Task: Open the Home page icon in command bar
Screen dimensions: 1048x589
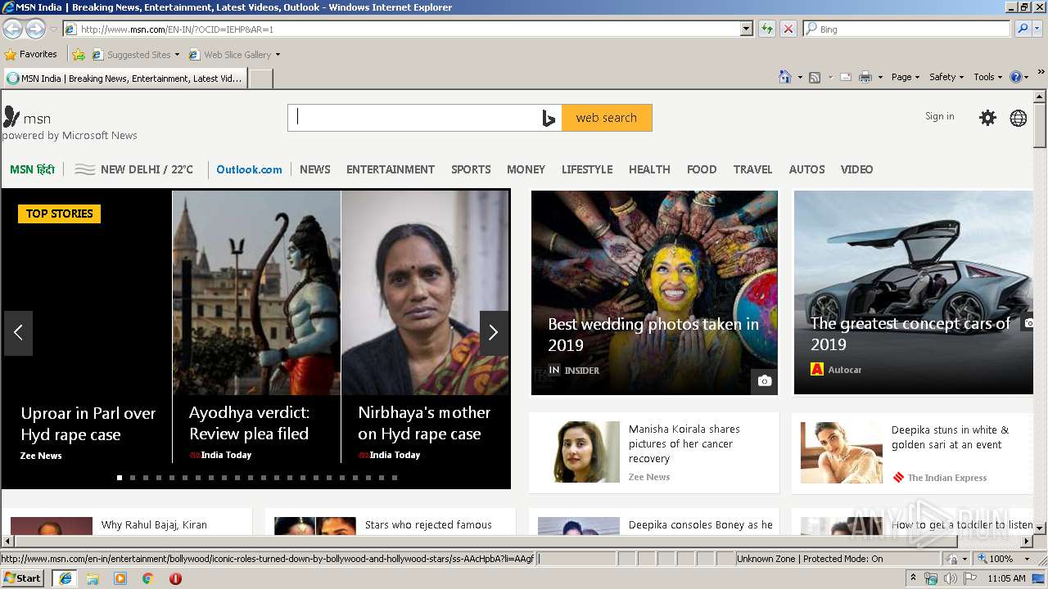Action: point(785,77)
